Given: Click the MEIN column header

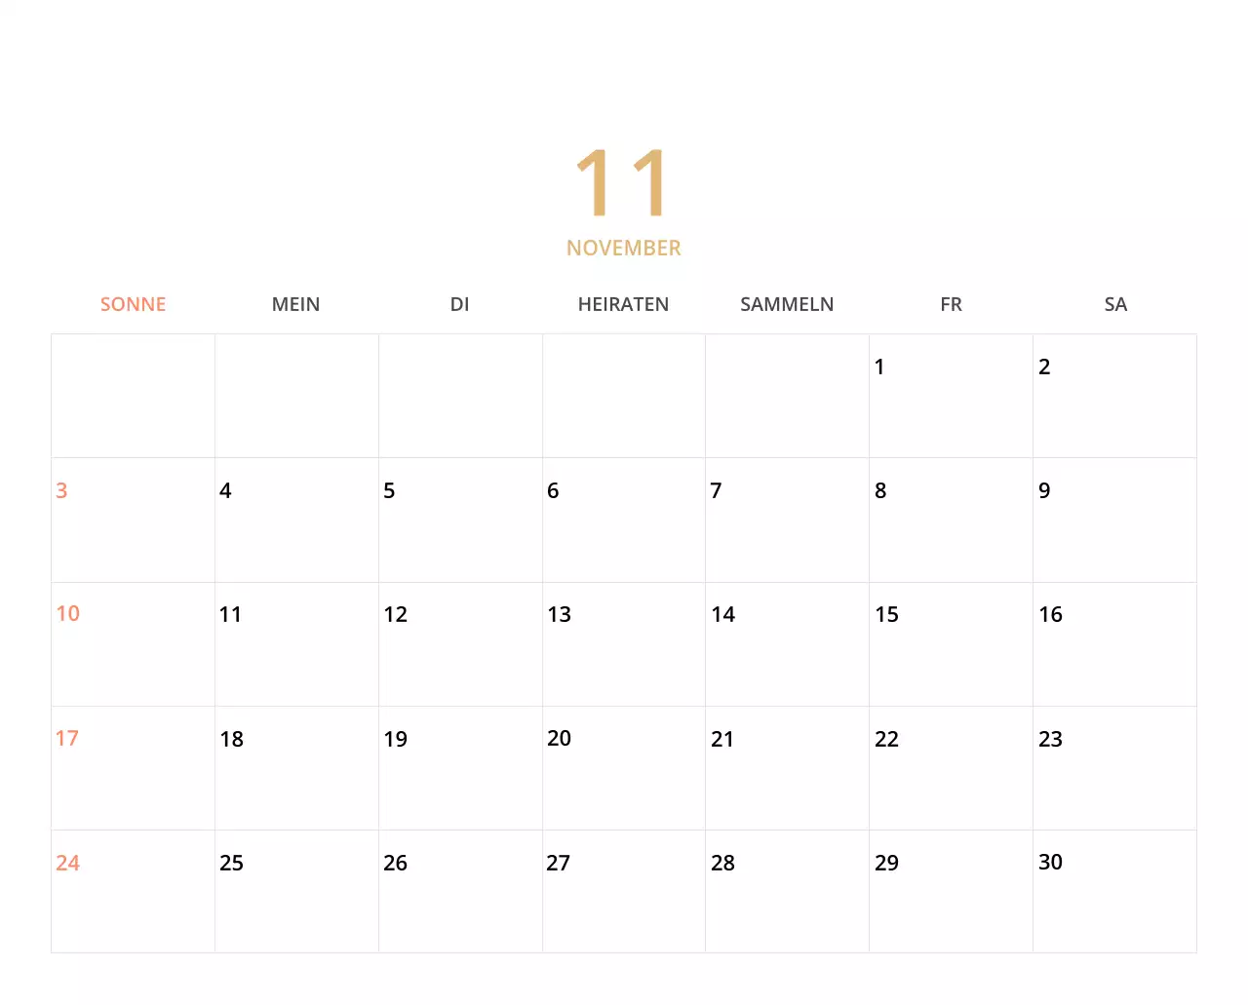Looking at the screenshot, I should coord(295,304).
